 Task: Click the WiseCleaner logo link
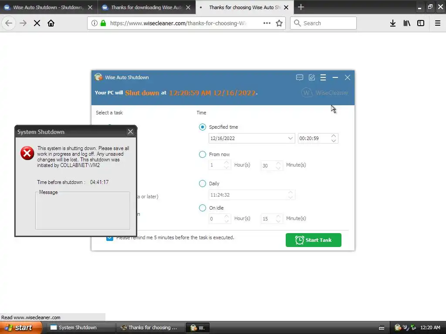click(325, 93)
